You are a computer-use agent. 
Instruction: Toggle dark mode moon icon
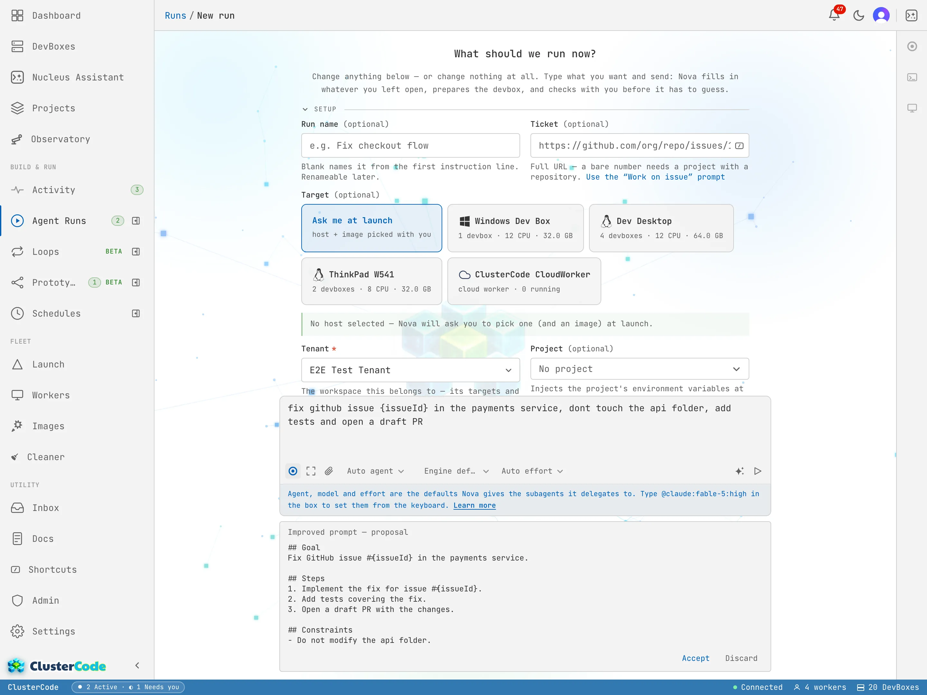tap(859, 15)
